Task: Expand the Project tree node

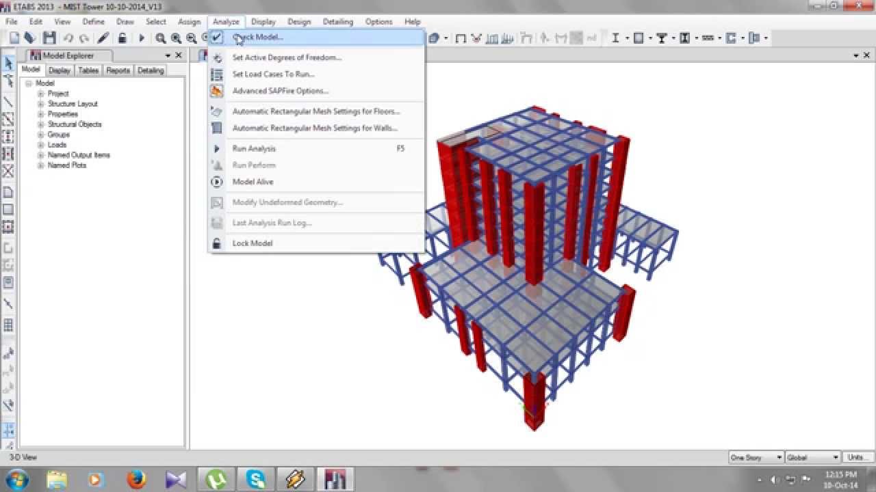Action: click(x=41, y=94)
